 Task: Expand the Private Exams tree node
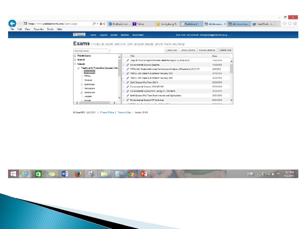(x=75, y=56)
